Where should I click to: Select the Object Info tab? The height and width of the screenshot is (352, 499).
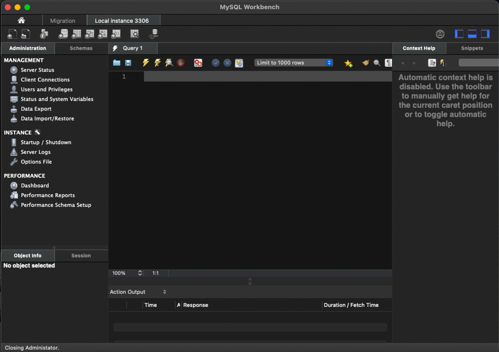28,256
